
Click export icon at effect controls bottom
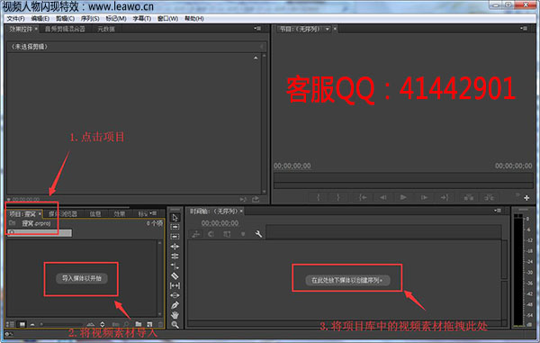(256, 199)
